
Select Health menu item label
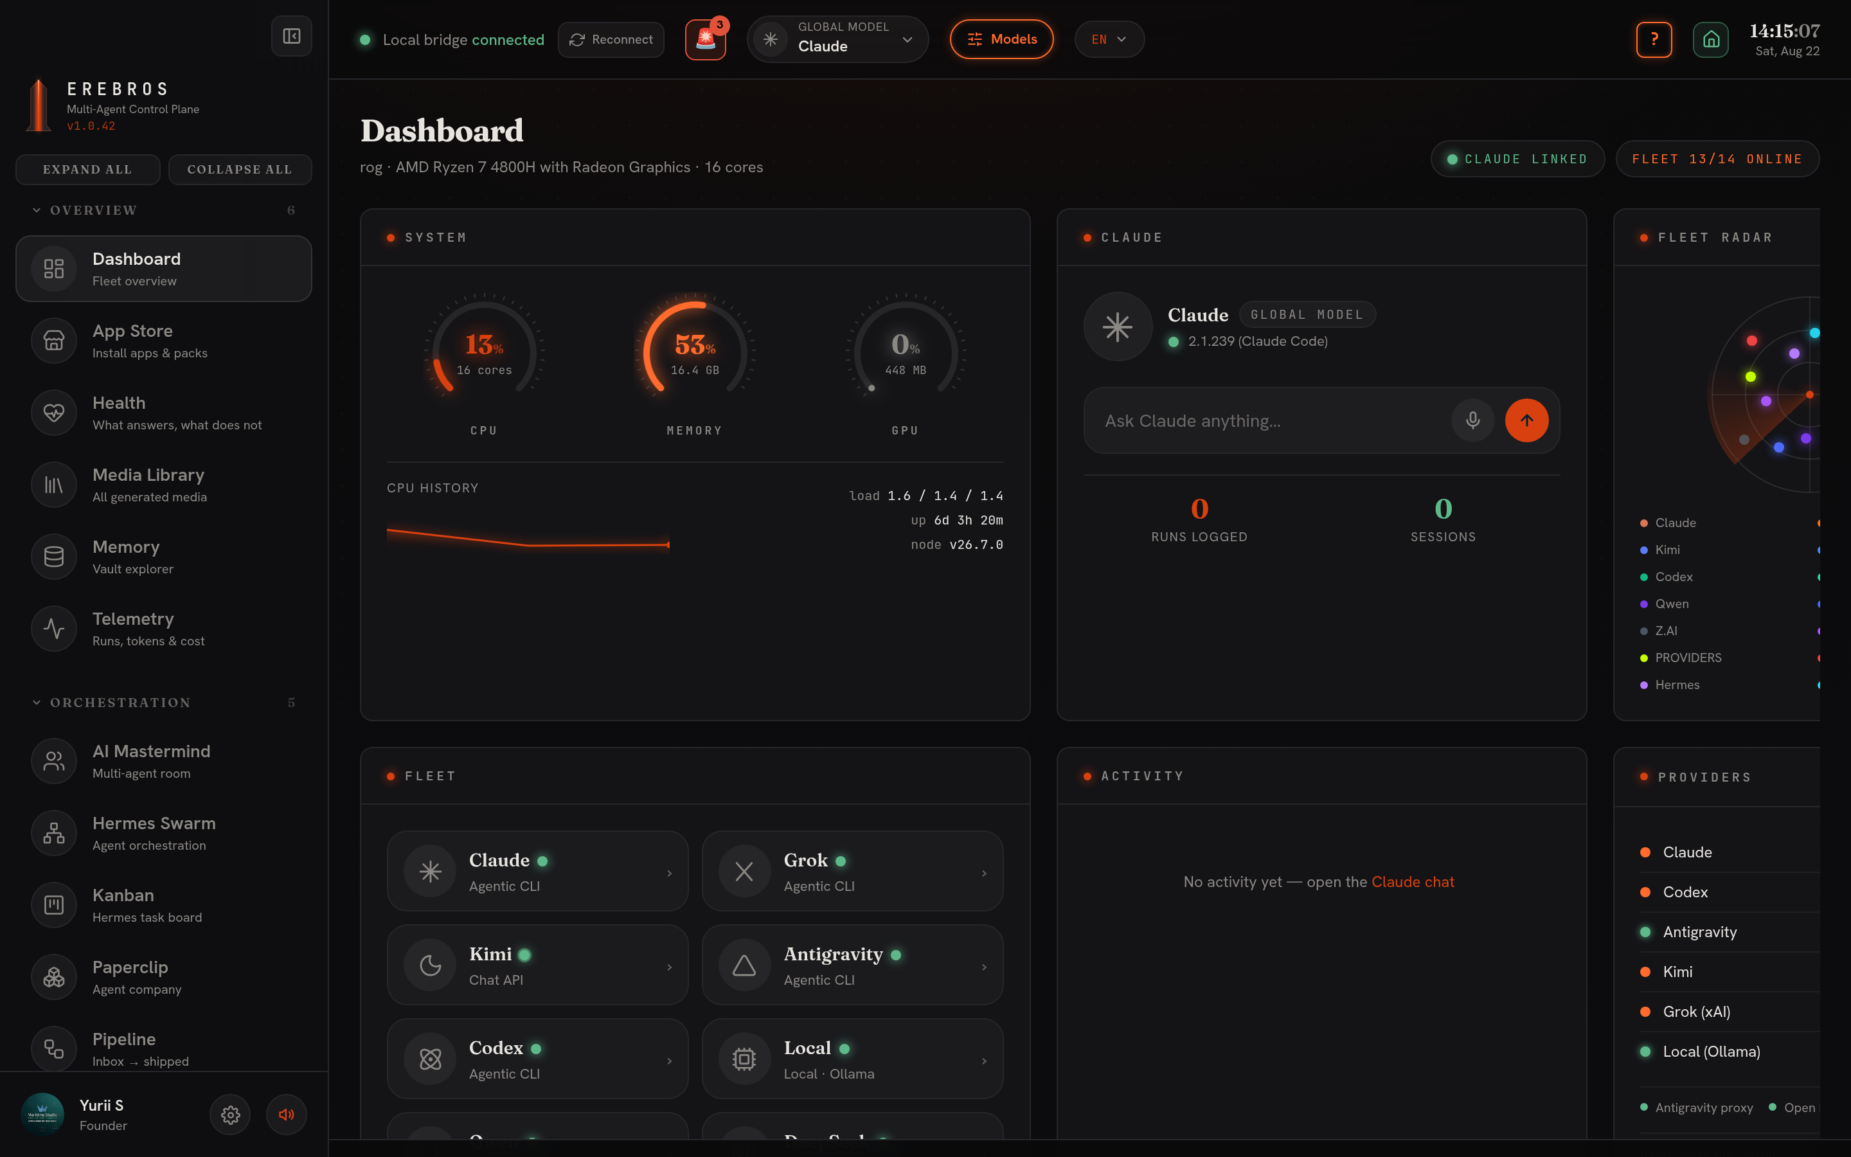point(118,402)
